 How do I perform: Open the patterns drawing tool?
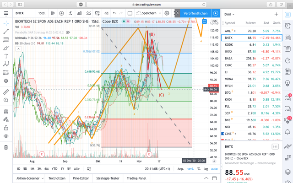pos(6,64)
